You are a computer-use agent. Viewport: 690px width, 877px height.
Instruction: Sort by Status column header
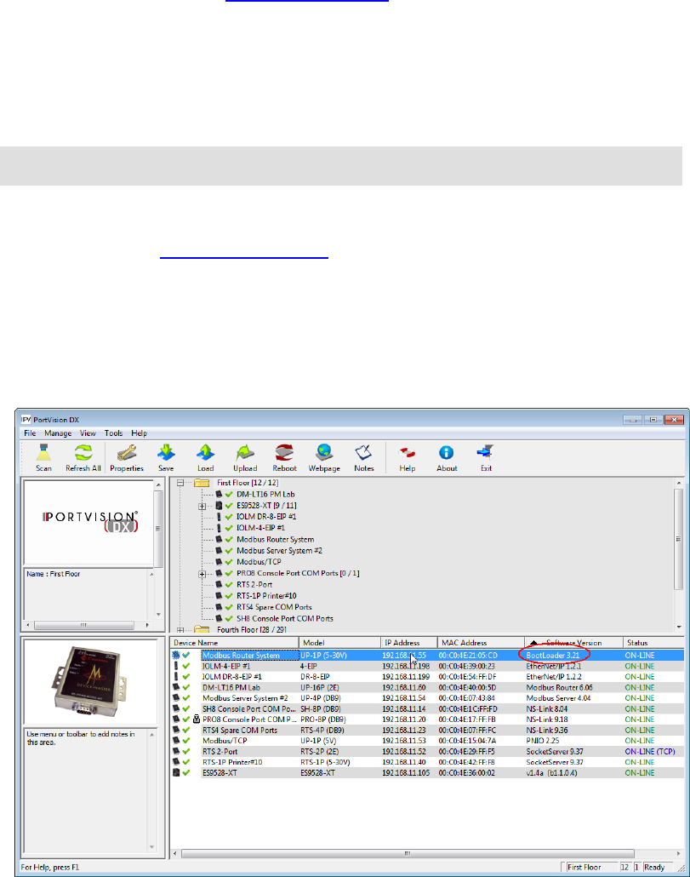click(653, 643)
